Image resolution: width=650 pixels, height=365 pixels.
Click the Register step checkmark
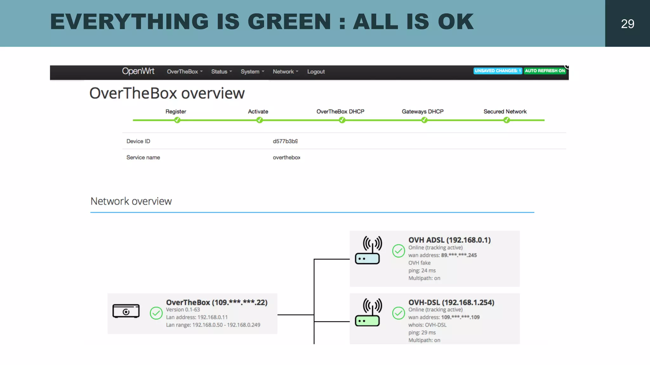coord(177,120)
